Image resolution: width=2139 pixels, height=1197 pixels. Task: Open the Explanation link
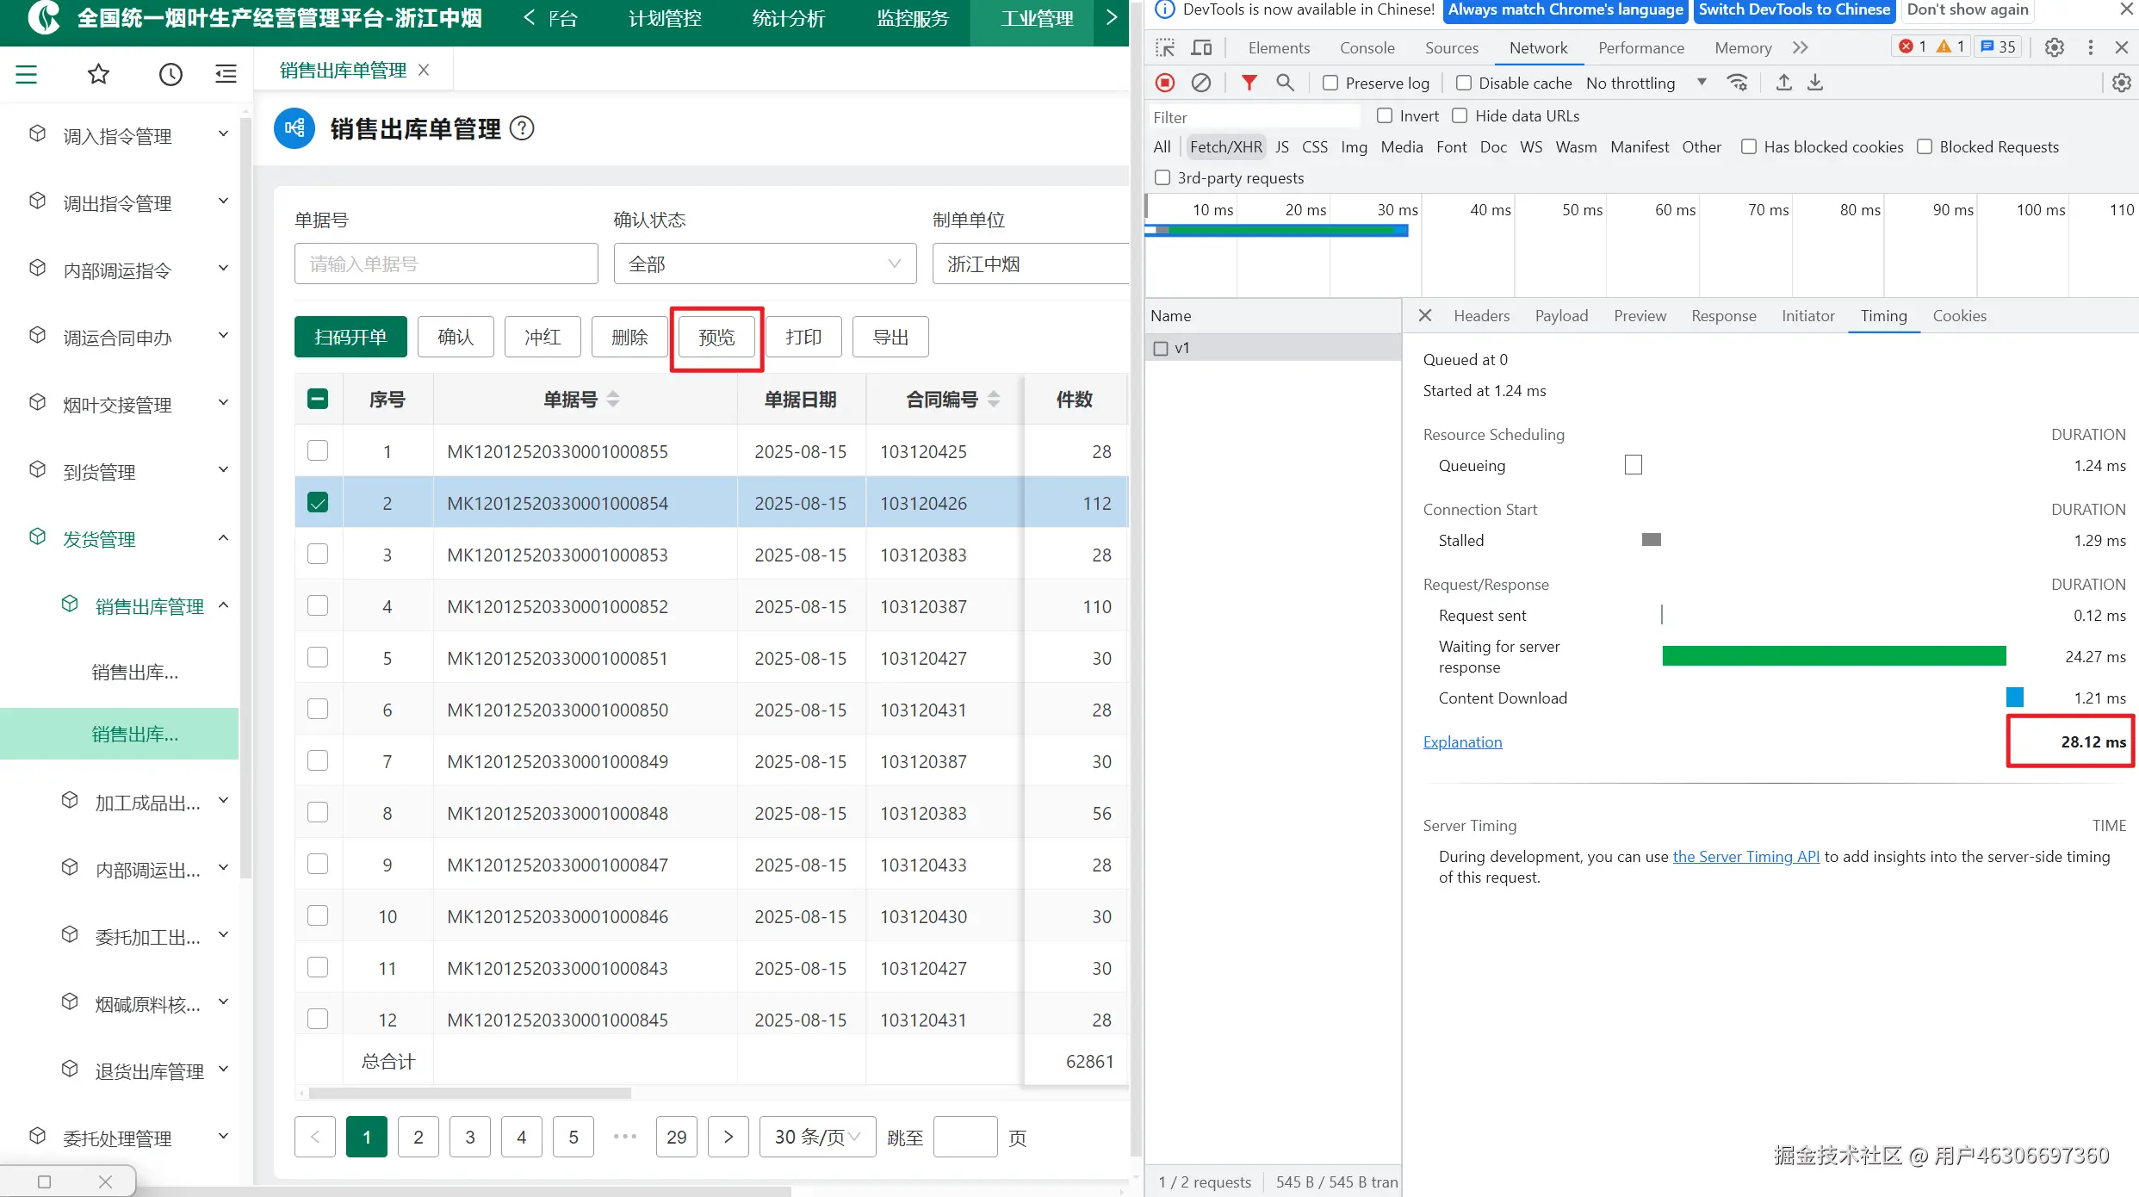[x=1462, y=741]
